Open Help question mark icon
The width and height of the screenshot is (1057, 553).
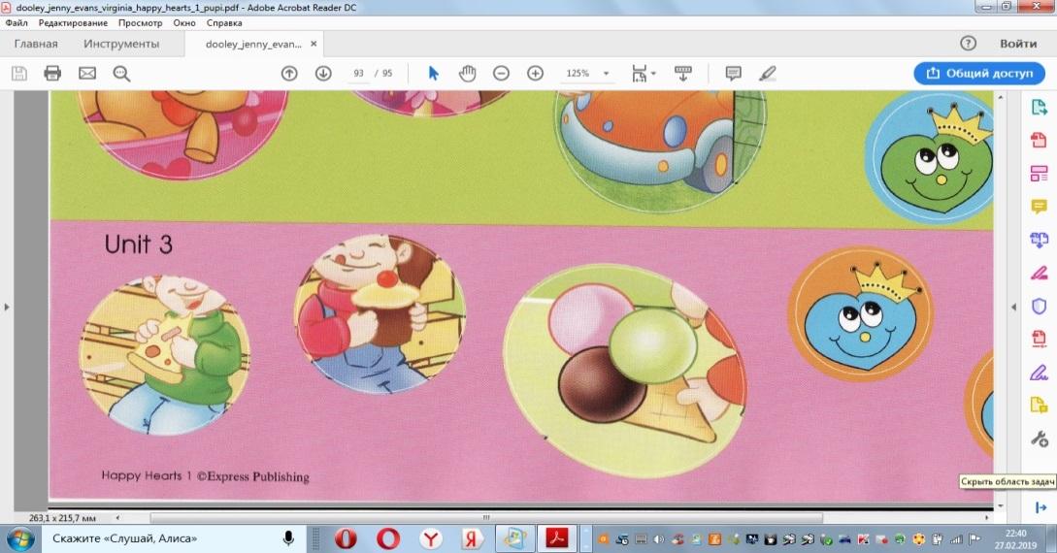coord(968,43)
